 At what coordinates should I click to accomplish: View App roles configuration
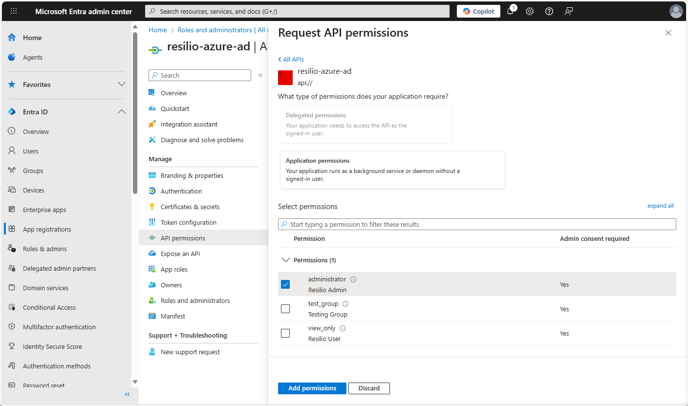175,269
